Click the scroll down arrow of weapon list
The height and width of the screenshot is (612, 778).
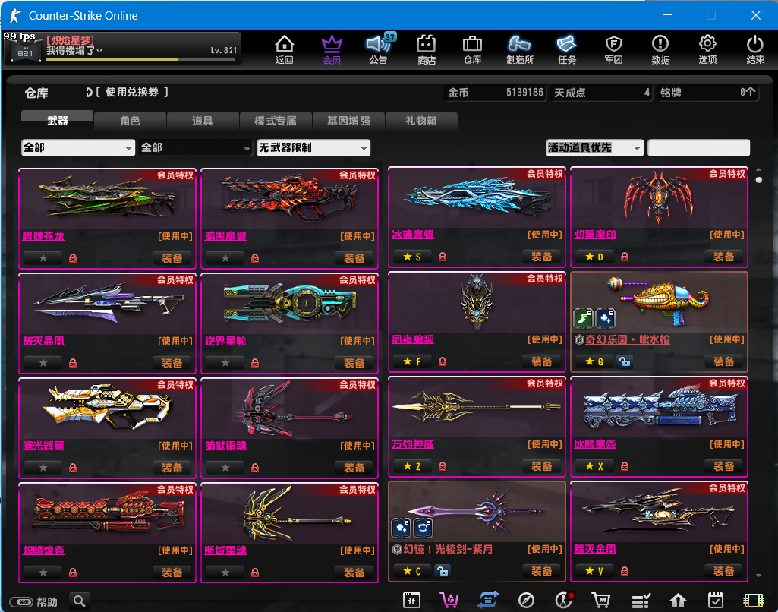click(759, 576)
